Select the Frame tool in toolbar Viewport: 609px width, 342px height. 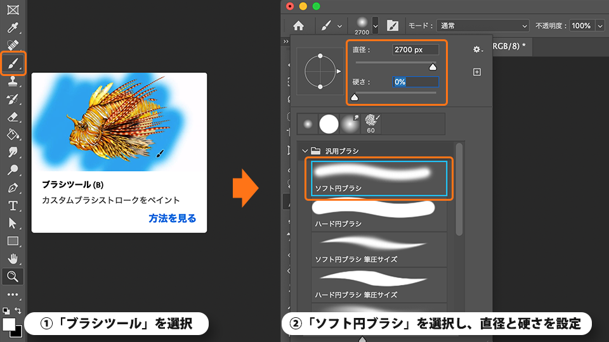coord(13,9)
